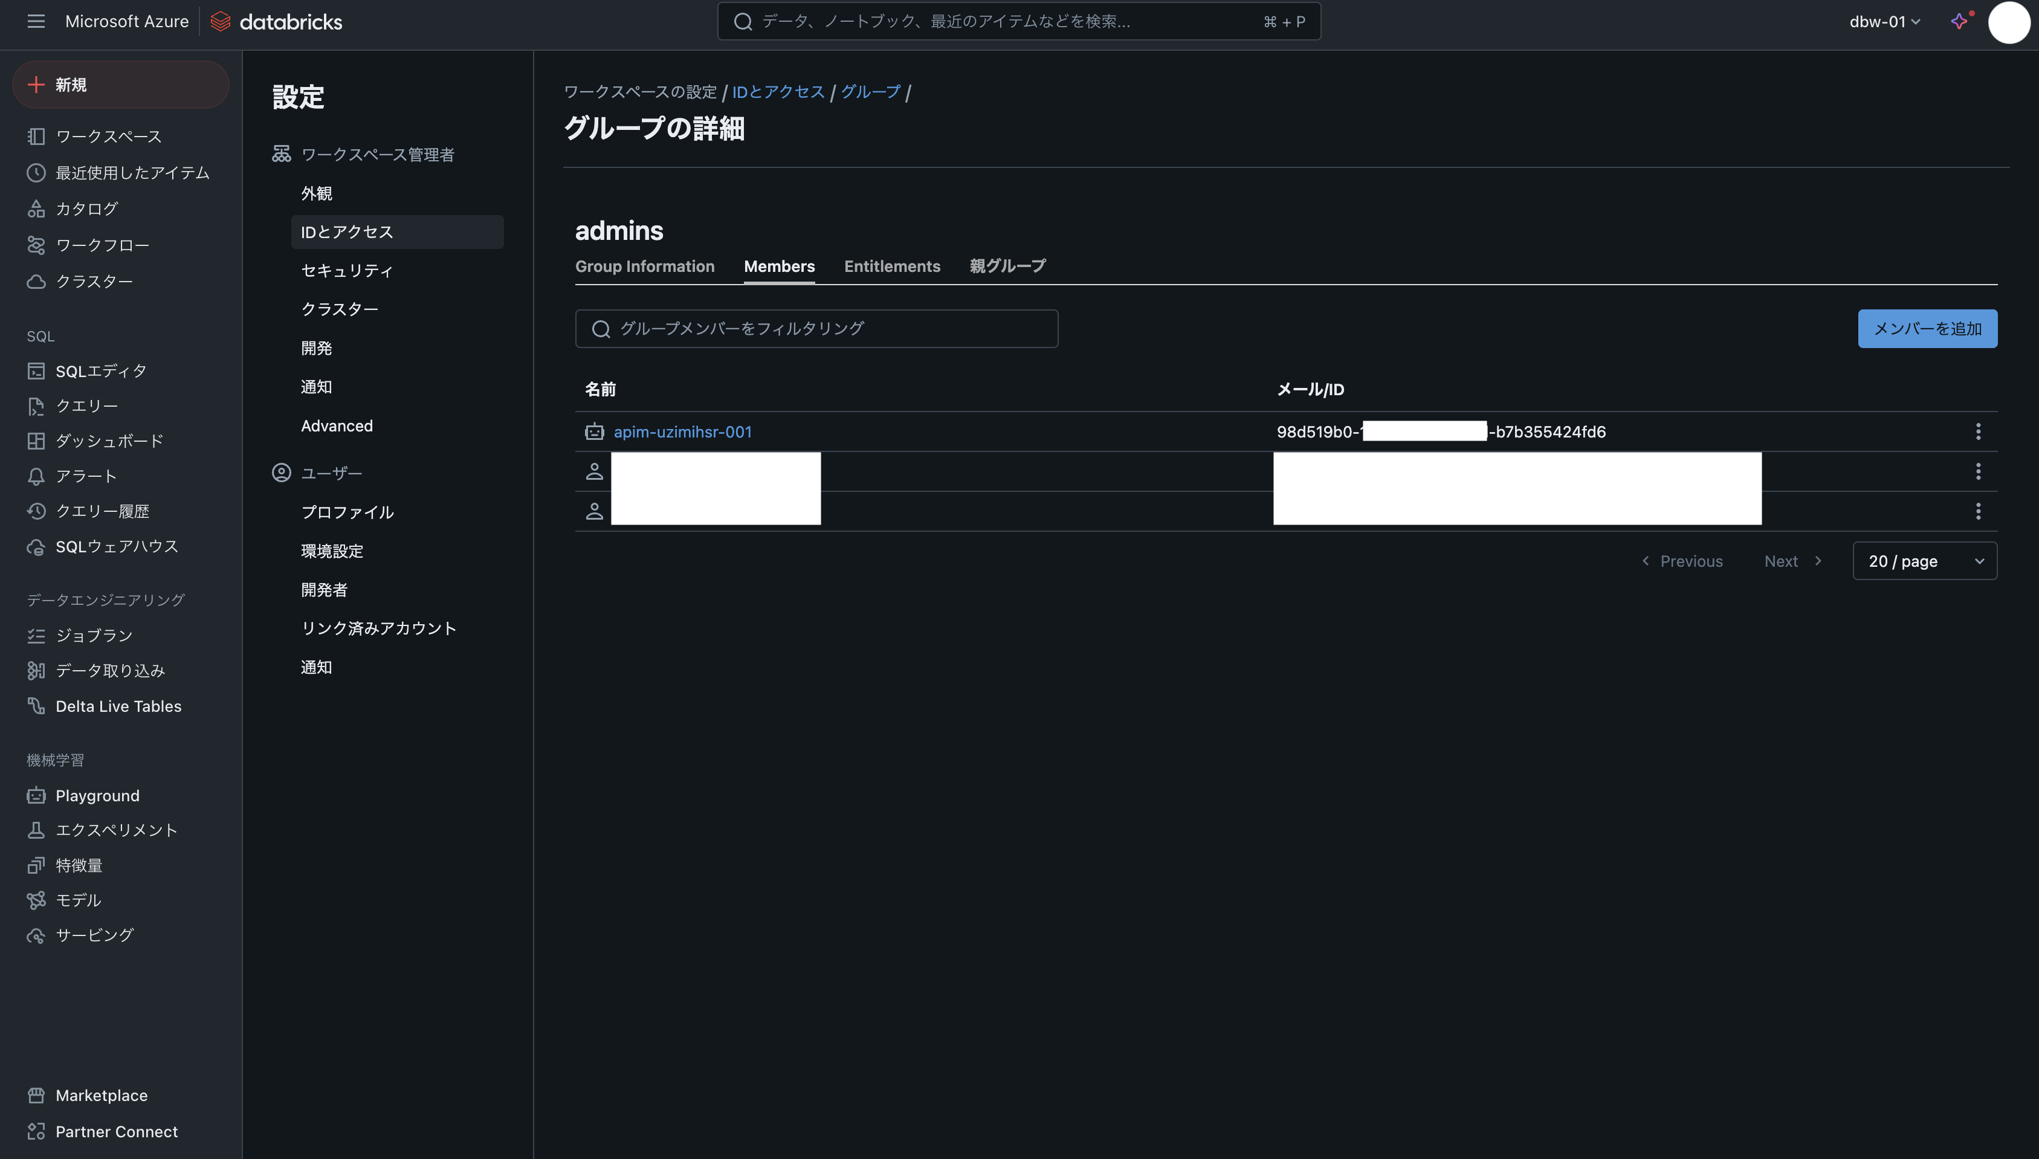Open the 20 / page size dropdown

click(1924, 561)
